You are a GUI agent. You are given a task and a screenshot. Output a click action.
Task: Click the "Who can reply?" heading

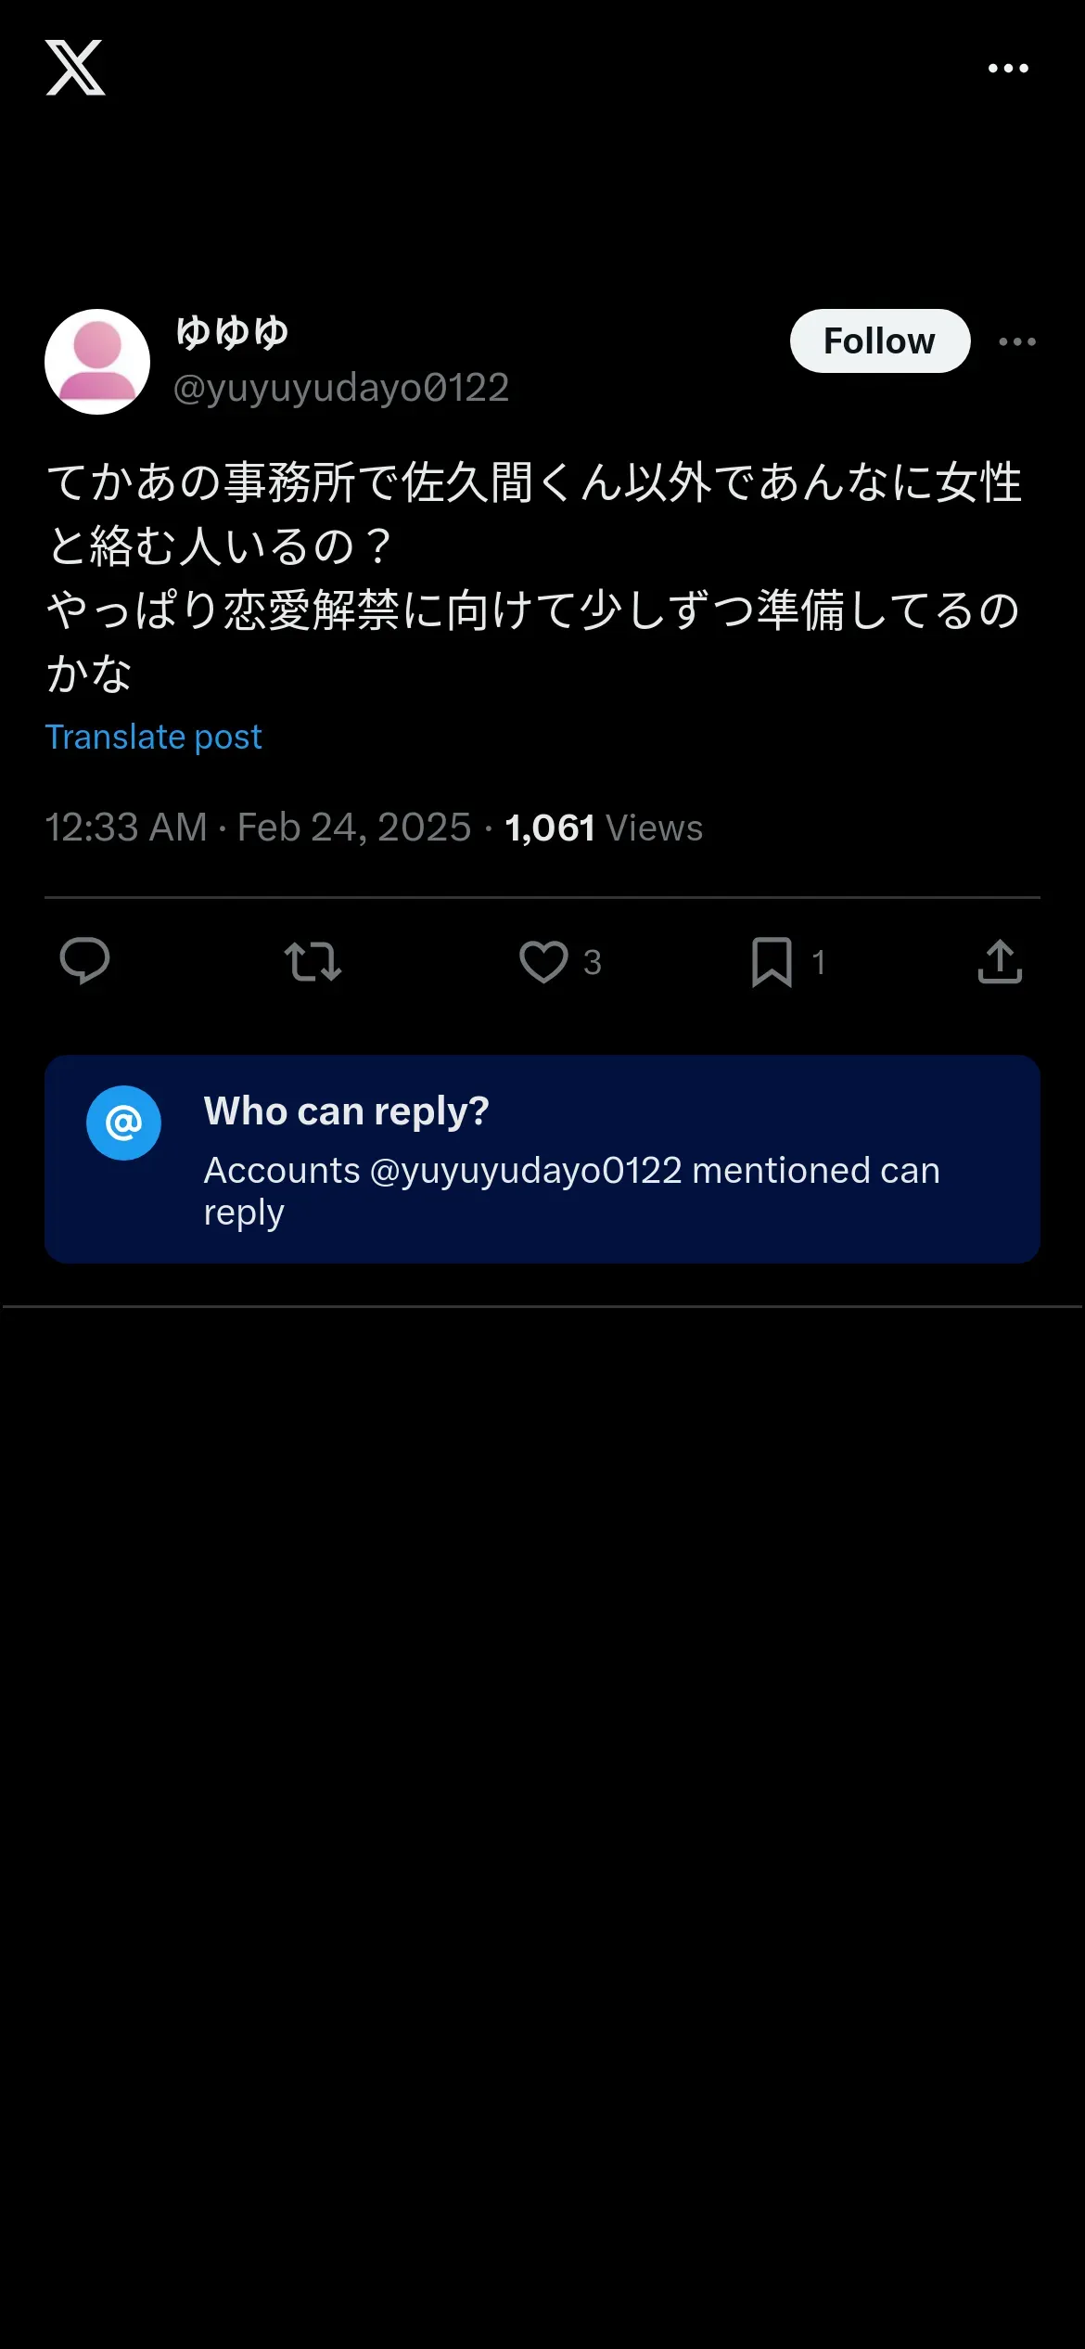point(346,1111)
